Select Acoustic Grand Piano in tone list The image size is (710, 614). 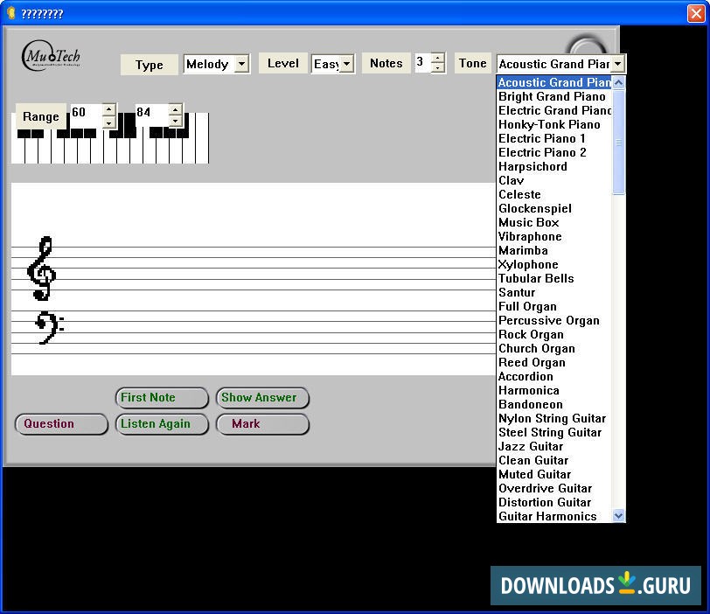point(554,82)
